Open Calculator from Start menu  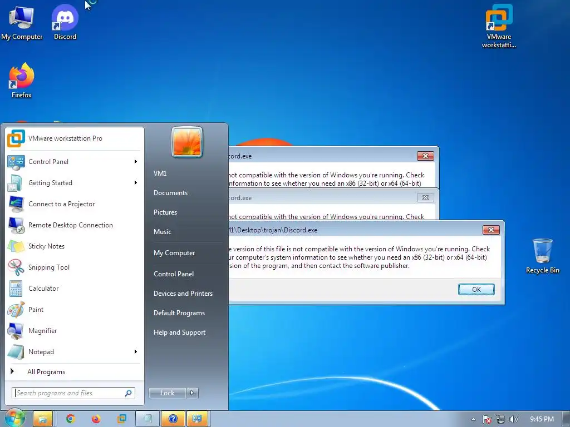pos(74,289)
